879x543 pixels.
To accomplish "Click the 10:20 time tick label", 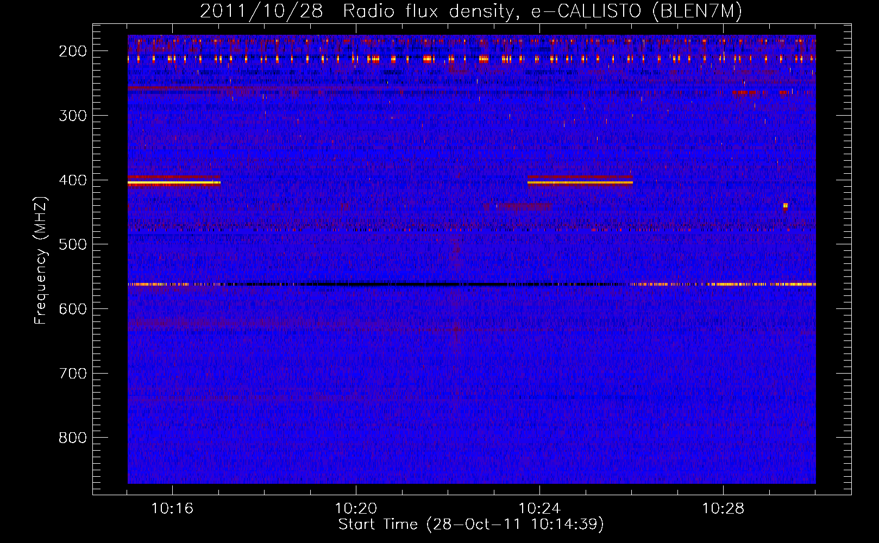I will coord(356,509).
